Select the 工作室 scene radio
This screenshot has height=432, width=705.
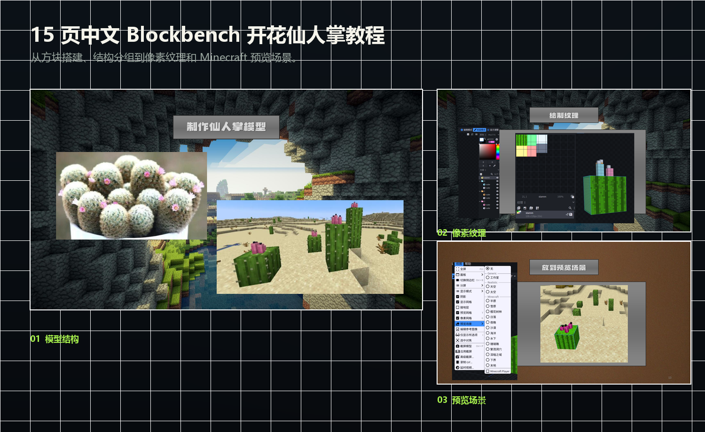tap(488, 278)
